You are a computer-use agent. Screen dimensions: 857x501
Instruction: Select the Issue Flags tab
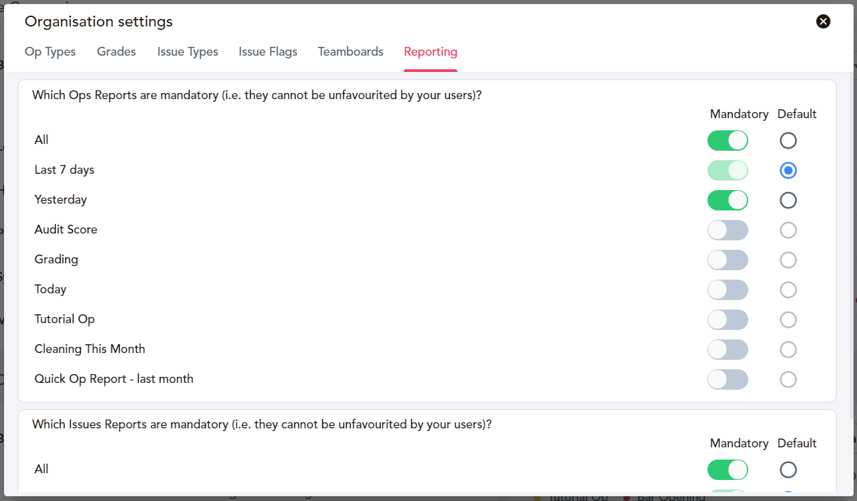coord(268,52)
